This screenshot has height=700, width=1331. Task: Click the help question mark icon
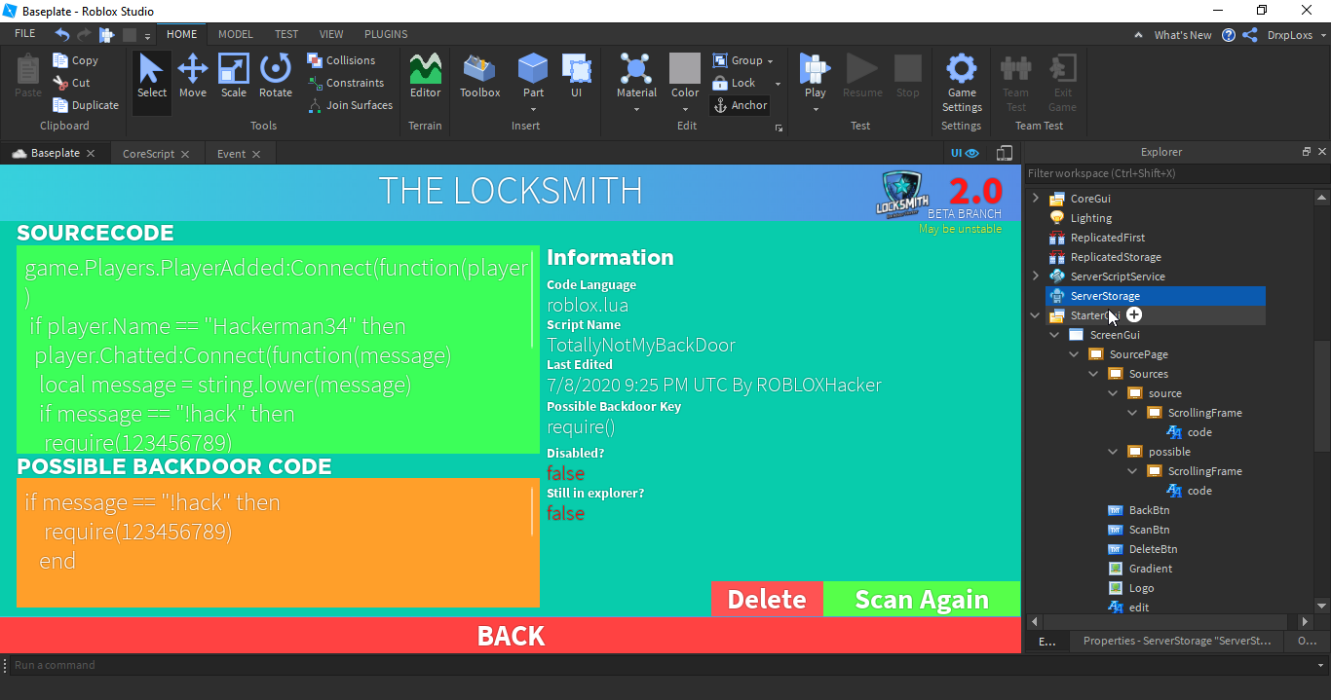(1229, 35)
